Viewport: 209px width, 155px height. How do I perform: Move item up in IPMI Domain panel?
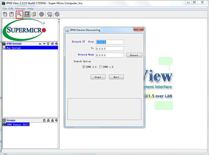pos(40,44)
